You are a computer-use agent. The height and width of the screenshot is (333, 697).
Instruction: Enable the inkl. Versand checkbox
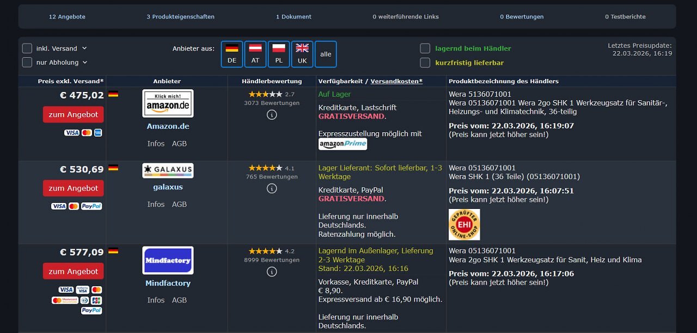[27, 48]
